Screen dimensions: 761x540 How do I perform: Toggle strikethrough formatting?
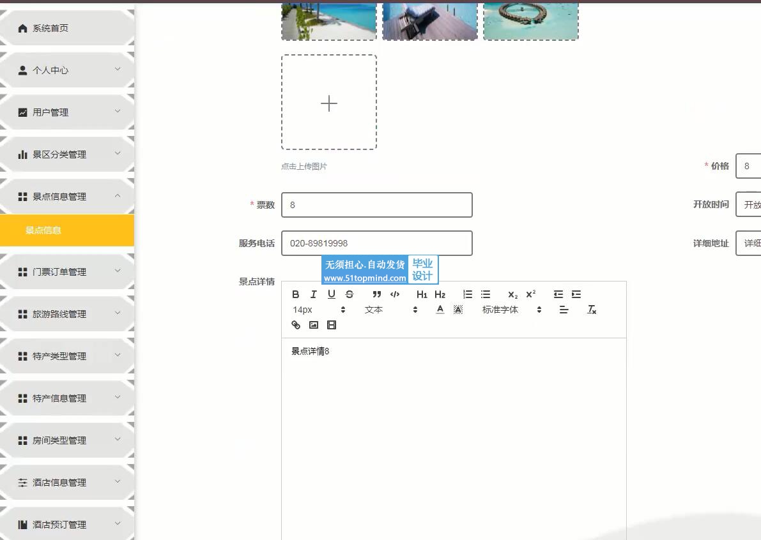pyautogui.click(x=350, y=294)
